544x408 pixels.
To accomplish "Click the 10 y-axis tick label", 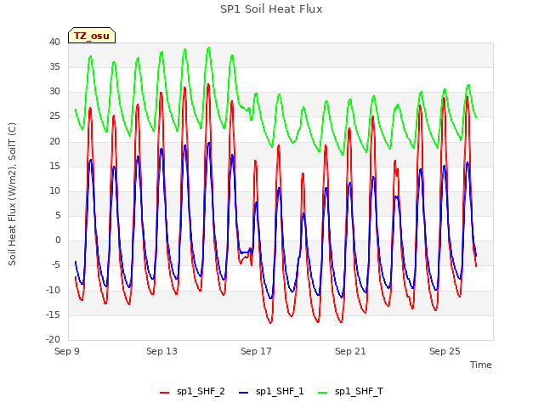I will click(x=54, y=190).
